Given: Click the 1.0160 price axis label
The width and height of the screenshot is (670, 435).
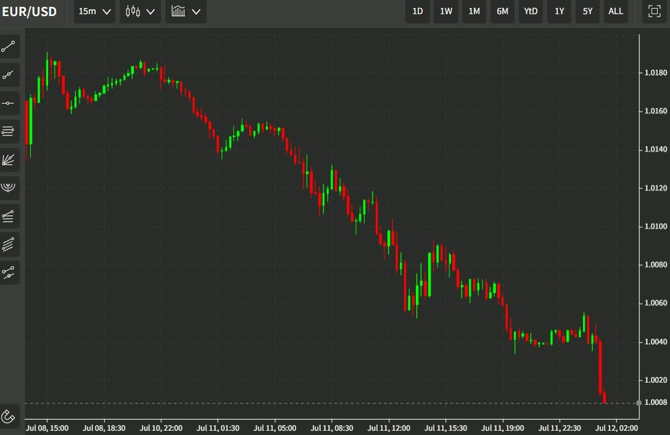Looking at the screenshot, I should point(656,111).
